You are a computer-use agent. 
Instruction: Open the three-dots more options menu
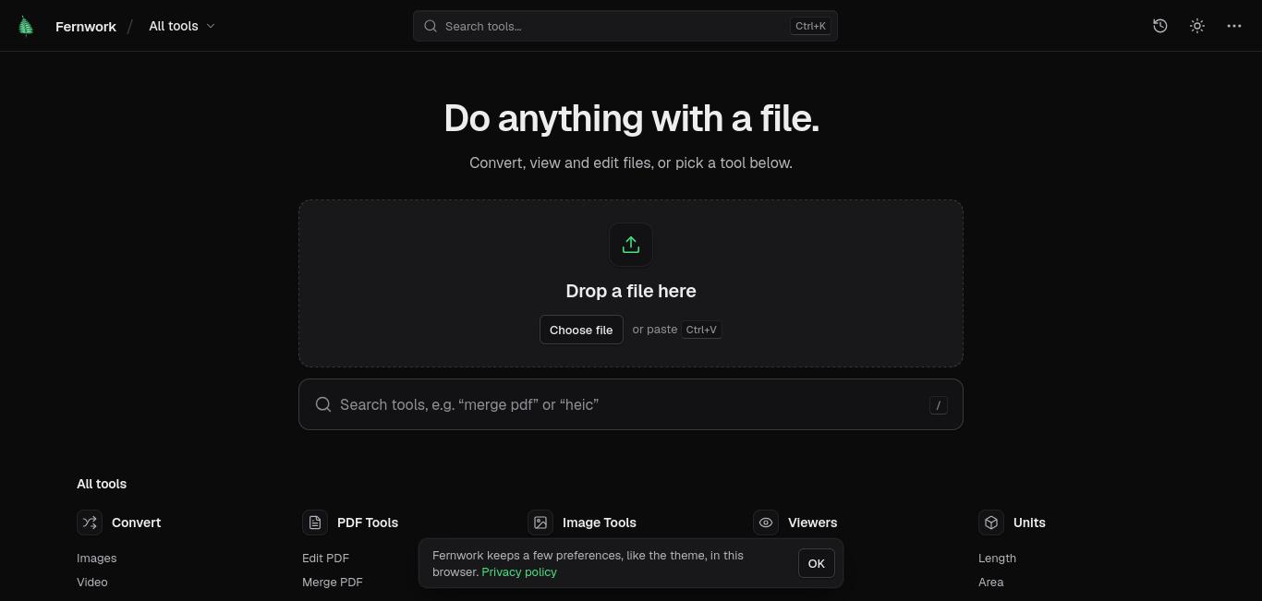pyautogui.click(x=1234, y=26)
